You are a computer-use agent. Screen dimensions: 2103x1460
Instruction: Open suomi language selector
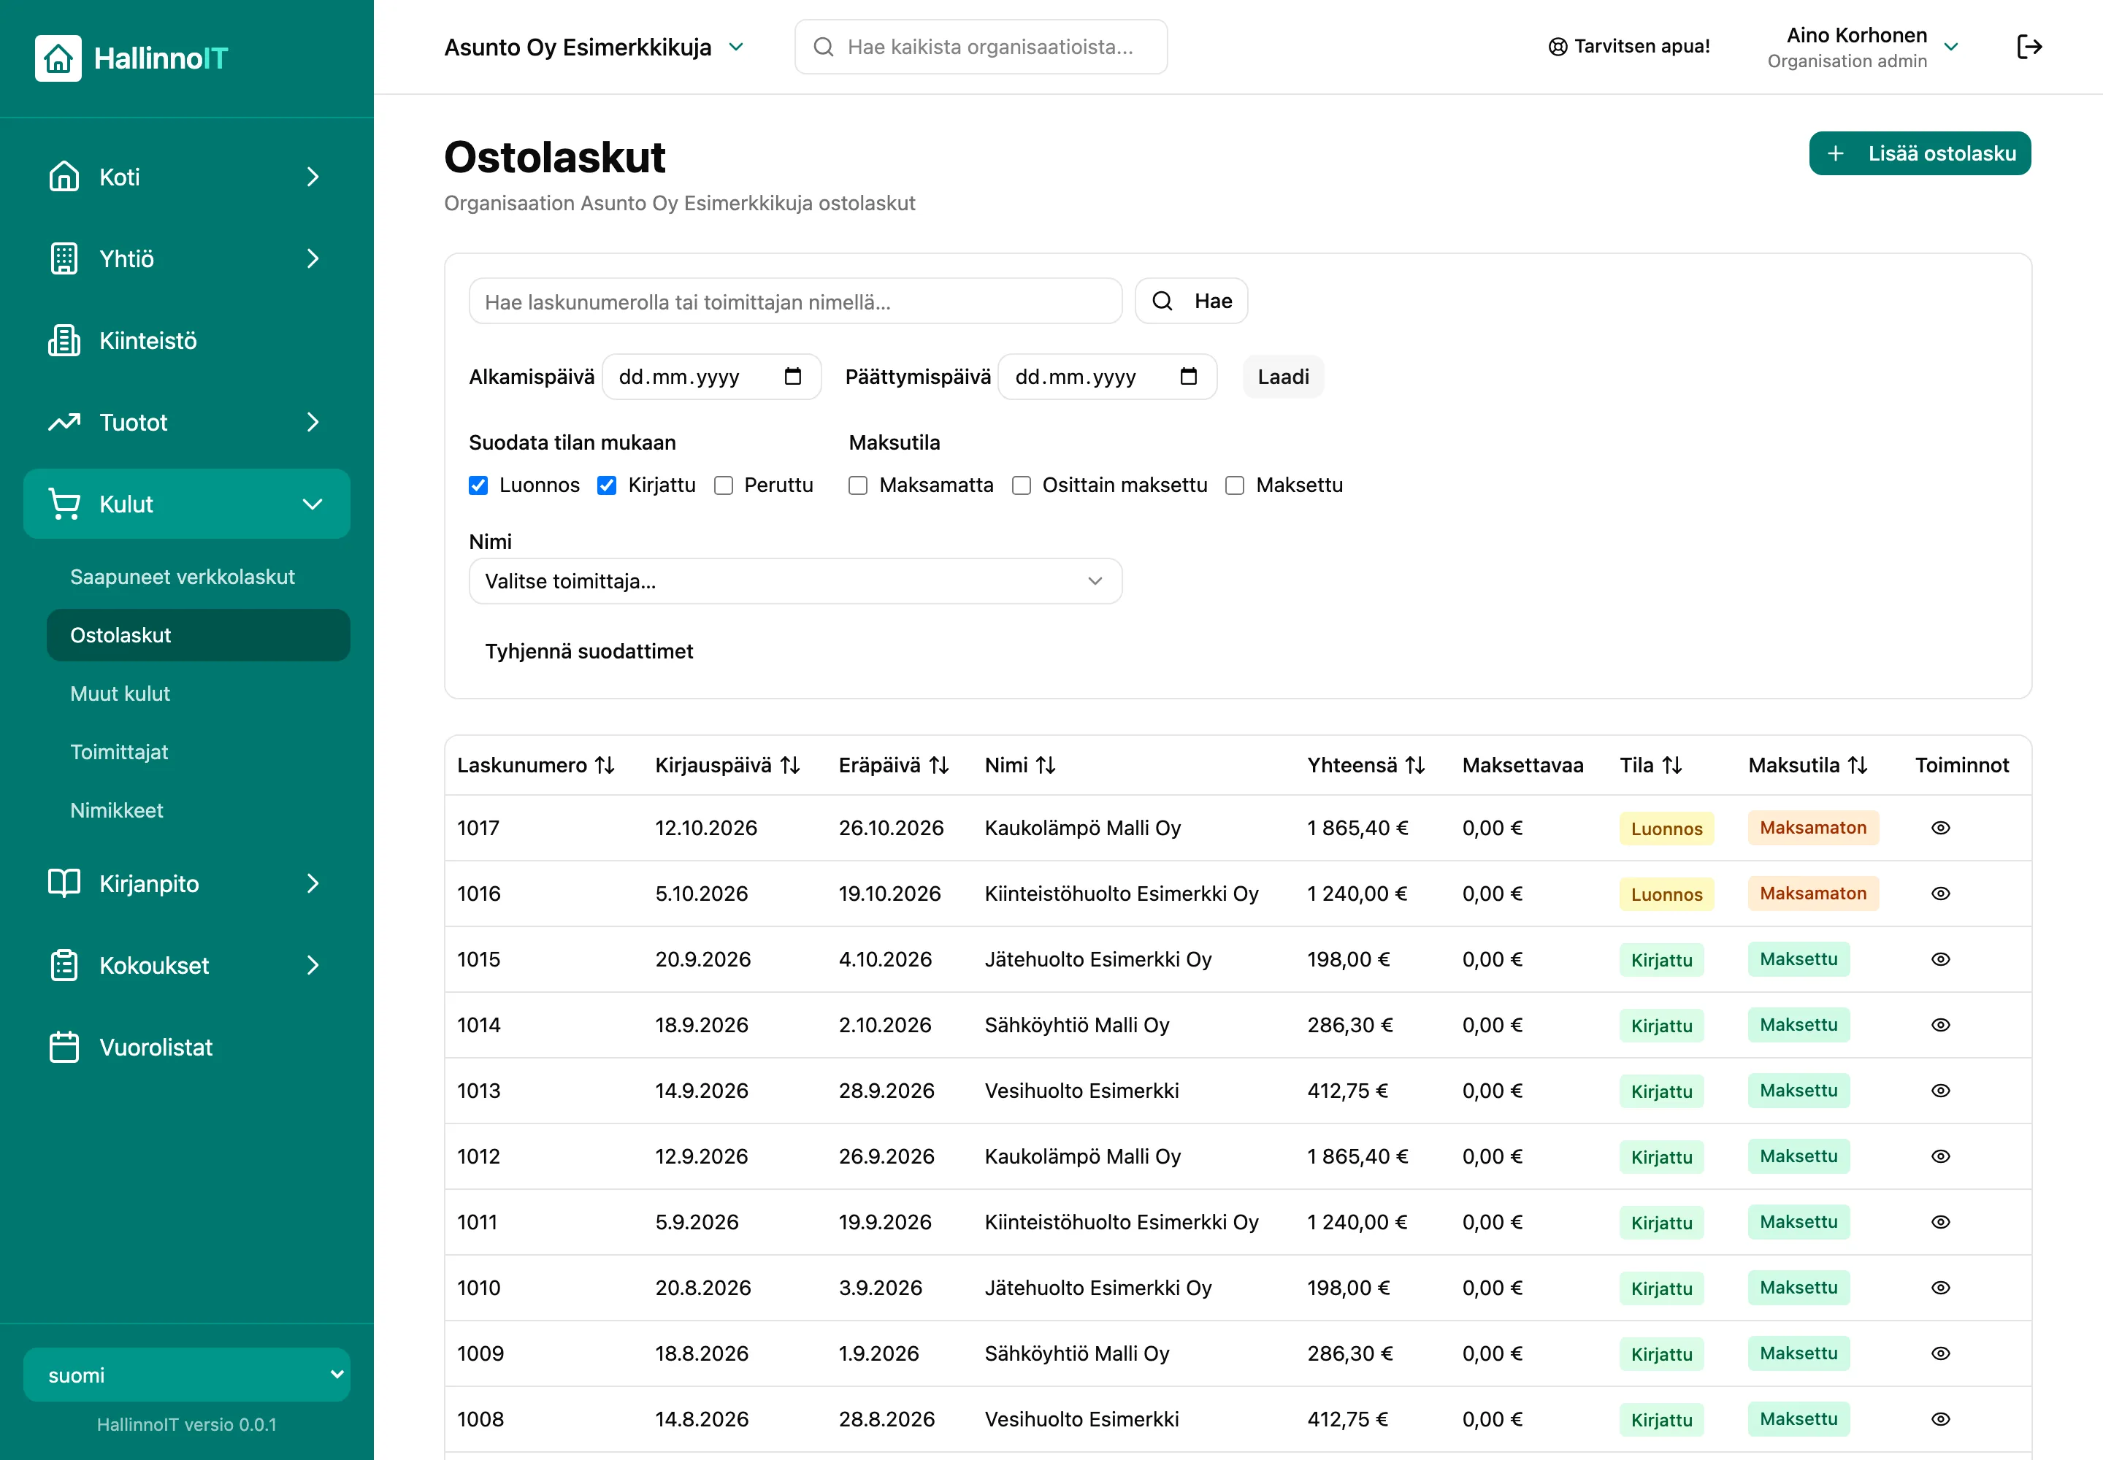pos(187,1375)
